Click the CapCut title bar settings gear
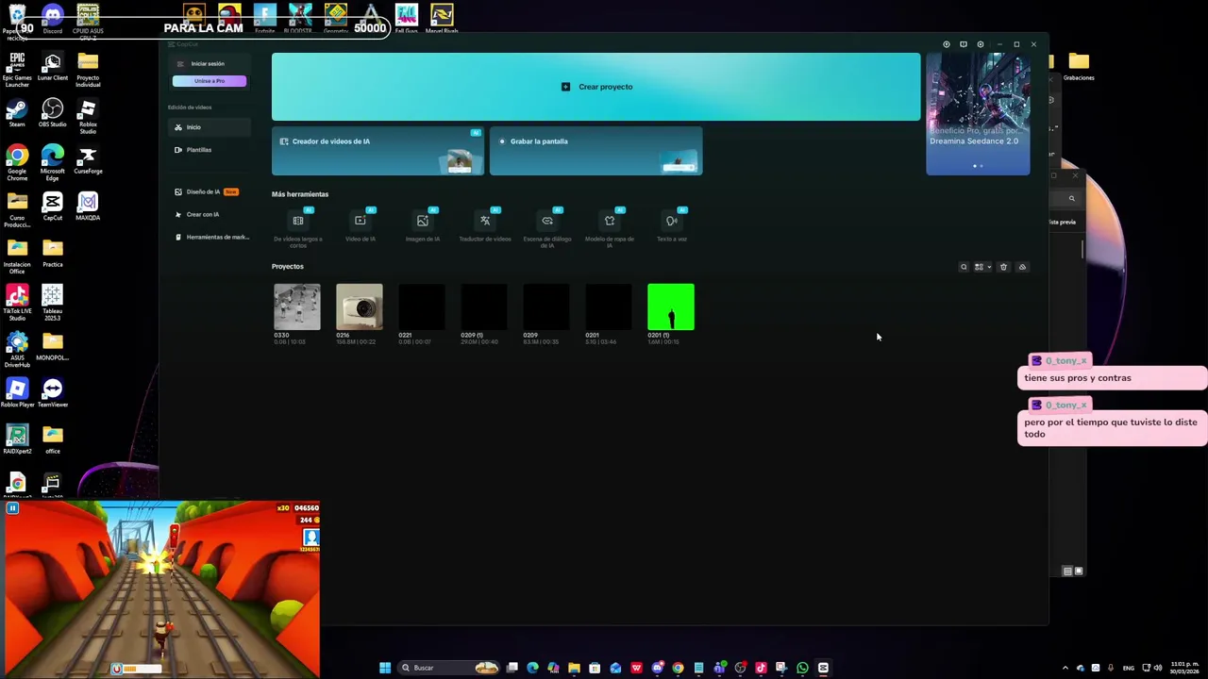 click(x=981, y=44)
